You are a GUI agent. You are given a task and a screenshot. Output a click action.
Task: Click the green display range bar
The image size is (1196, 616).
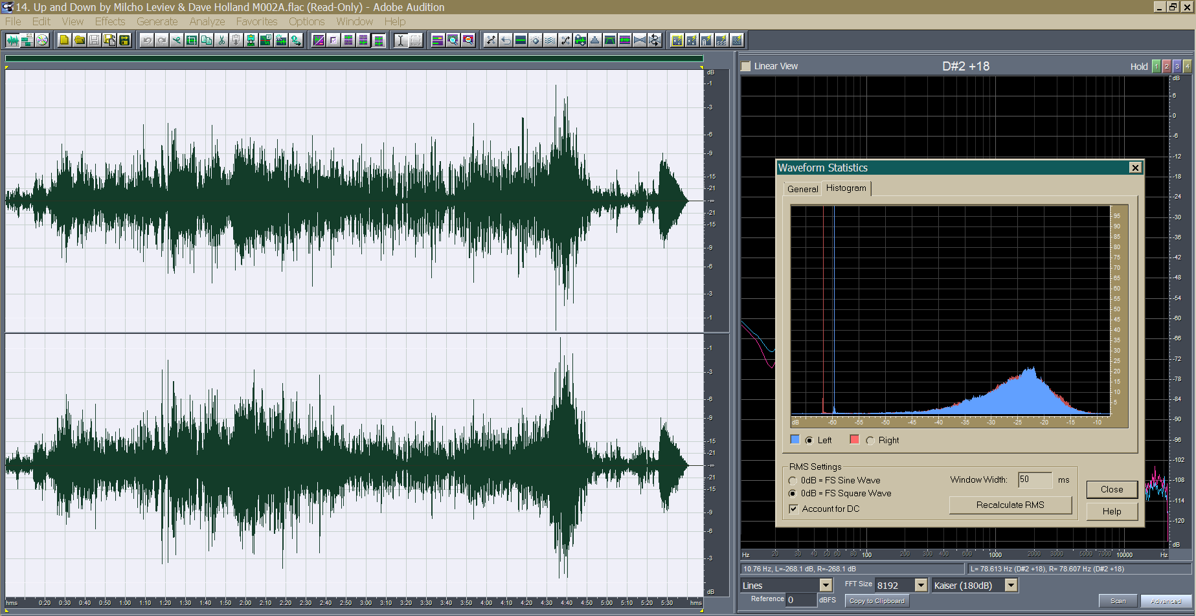tap(354, 58)
